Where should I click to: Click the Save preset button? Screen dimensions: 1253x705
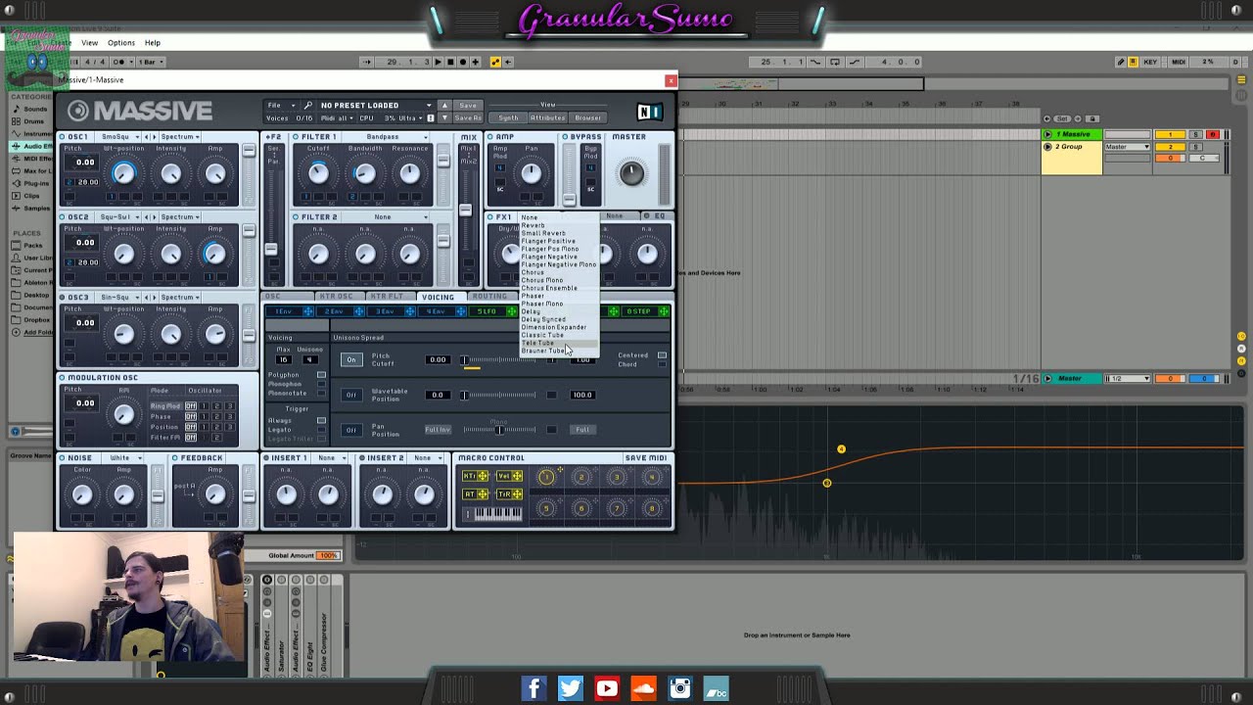point(468,105)
